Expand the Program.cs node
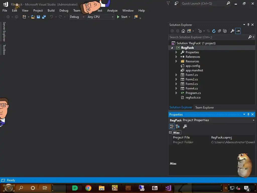The height and width of the screenshot is (193, 257). [x=176, y=93]
